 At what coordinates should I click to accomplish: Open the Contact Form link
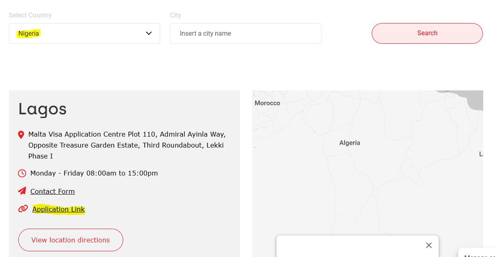coord(52,191)
